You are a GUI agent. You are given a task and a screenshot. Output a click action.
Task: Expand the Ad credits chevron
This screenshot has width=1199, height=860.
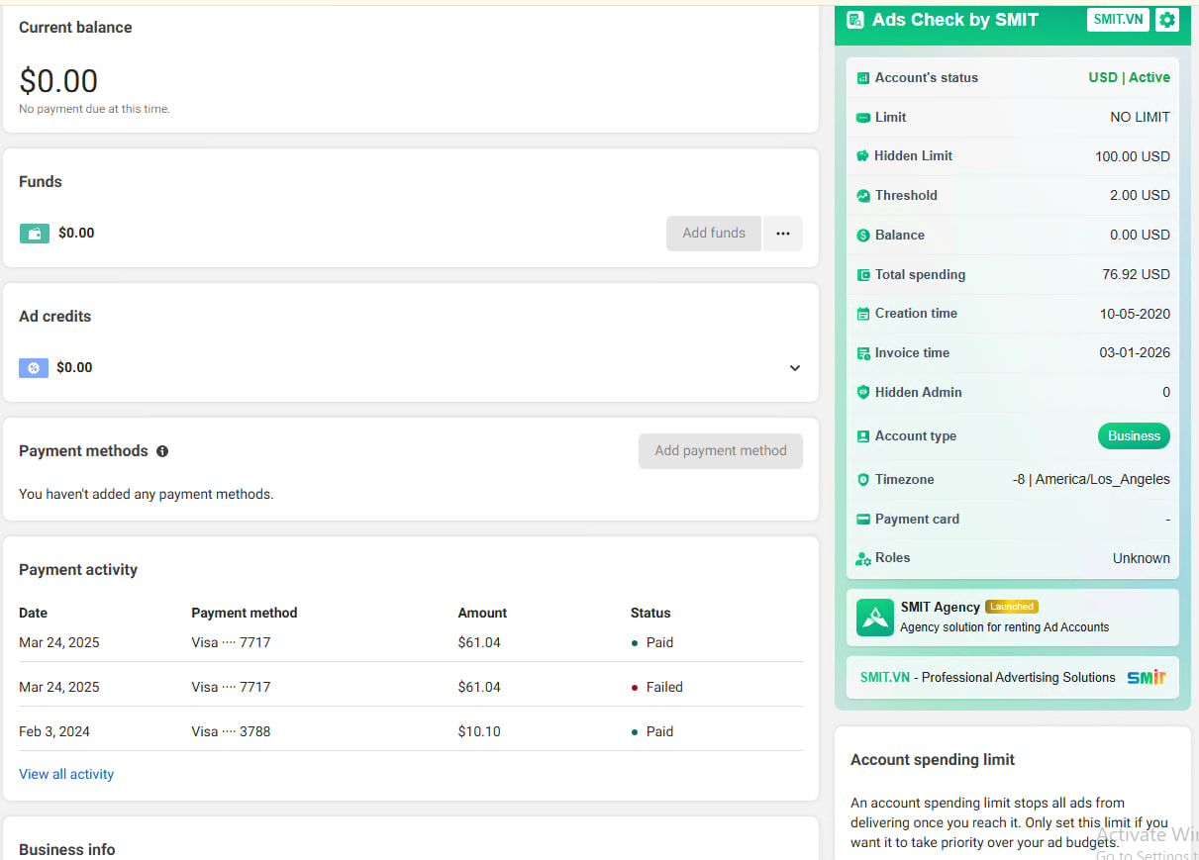click(x=794, y=368)
